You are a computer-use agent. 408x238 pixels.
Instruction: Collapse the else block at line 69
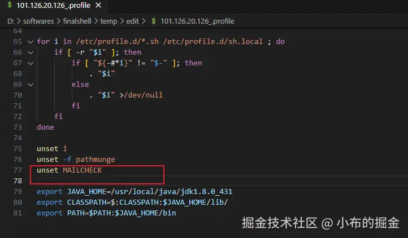[31, 85]
